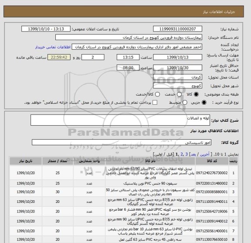This screenshot has height=243, width=251.
Task: Open page 3 of results
Action: pos(187,154)
